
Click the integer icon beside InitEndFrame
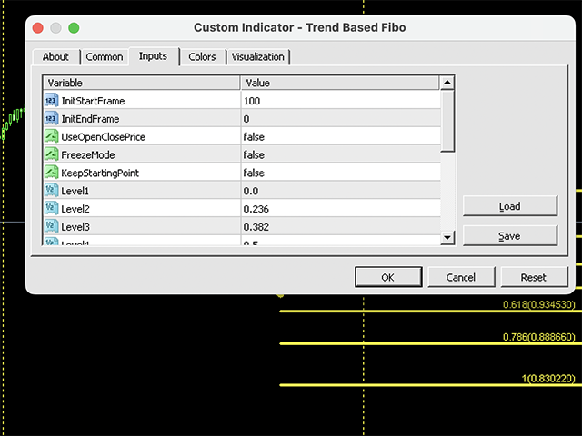pos(52,119)
